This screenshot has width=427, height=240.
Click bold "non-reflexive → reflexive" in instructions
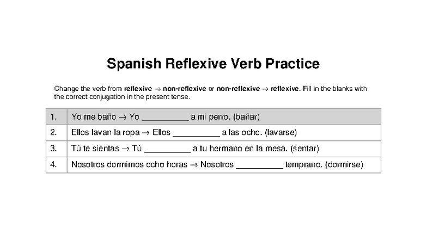(x=258, y=89)
